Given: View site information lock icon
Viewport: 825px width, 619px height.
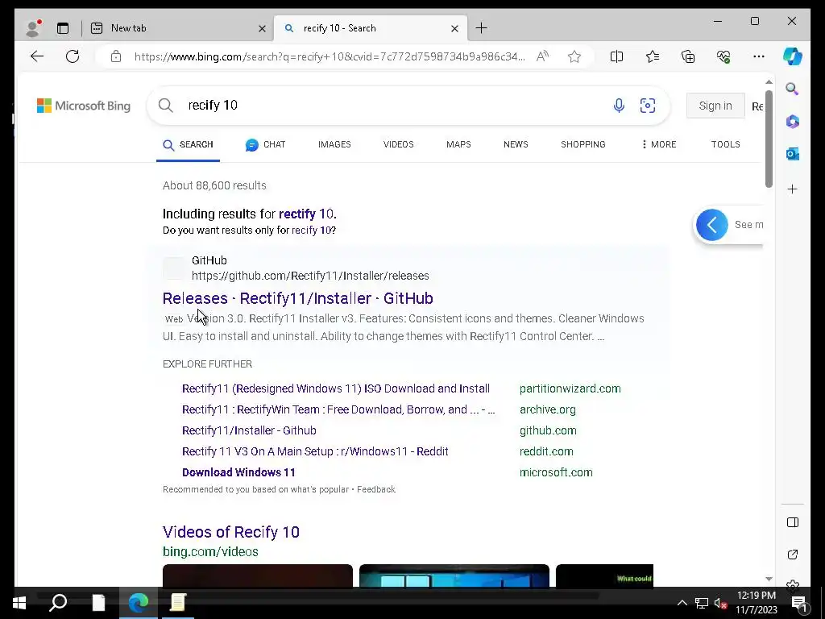Looking at the screenshot, I should (x=116, y=56).
